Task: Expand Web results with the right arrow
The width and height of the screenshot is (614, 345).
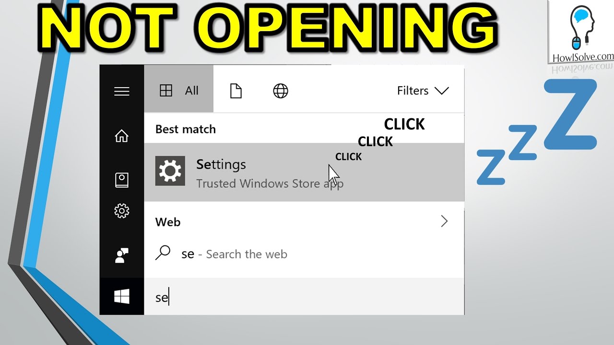Action: (444, 221)
